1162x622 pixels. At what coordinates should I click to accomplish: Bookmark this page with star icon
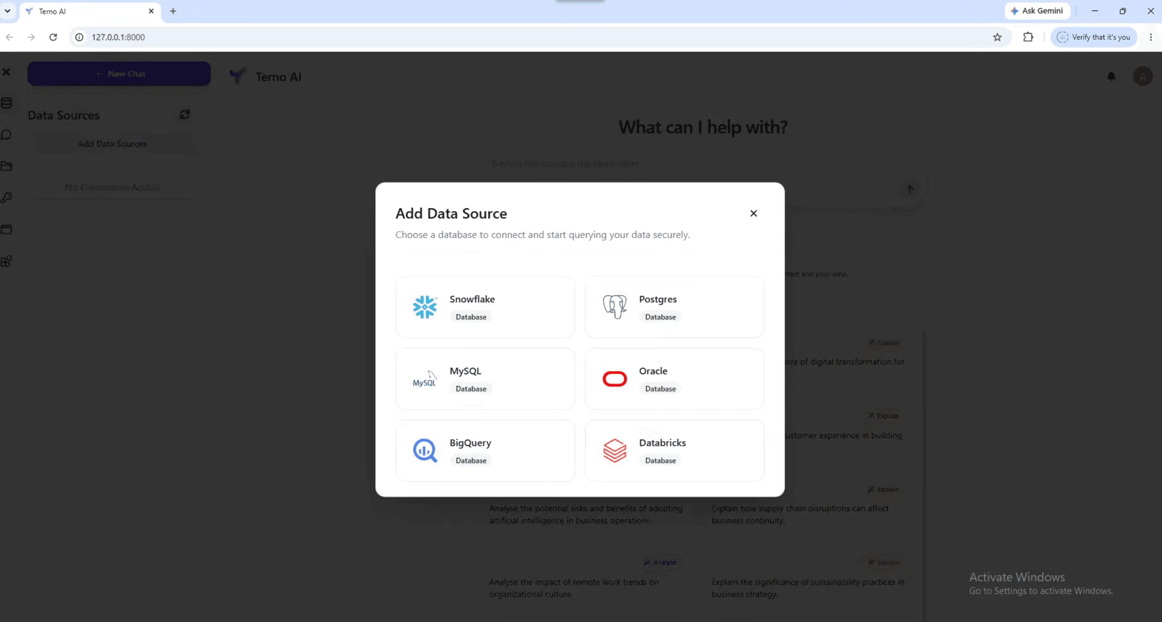tap(997, 37)
